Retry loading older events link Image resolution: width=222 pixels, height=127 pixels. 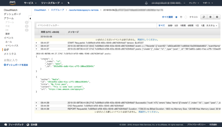(x=148, y=40)
